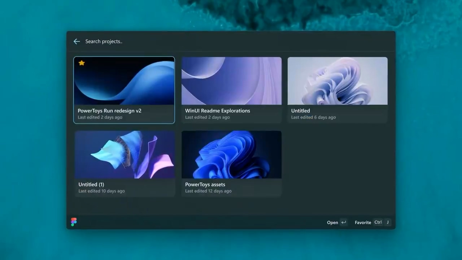The height and width of the screenshot is (260, 462).
Task: Open the PowerToys assets thumbnail image
Action: 231,155
